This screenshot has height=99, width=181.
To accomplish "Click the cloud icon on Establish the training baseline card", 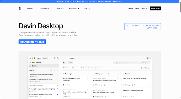I will [x=124, y=97].
